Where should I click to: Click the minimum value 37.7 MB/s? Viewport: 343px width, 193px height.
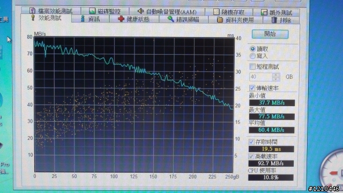click(272, 102)
